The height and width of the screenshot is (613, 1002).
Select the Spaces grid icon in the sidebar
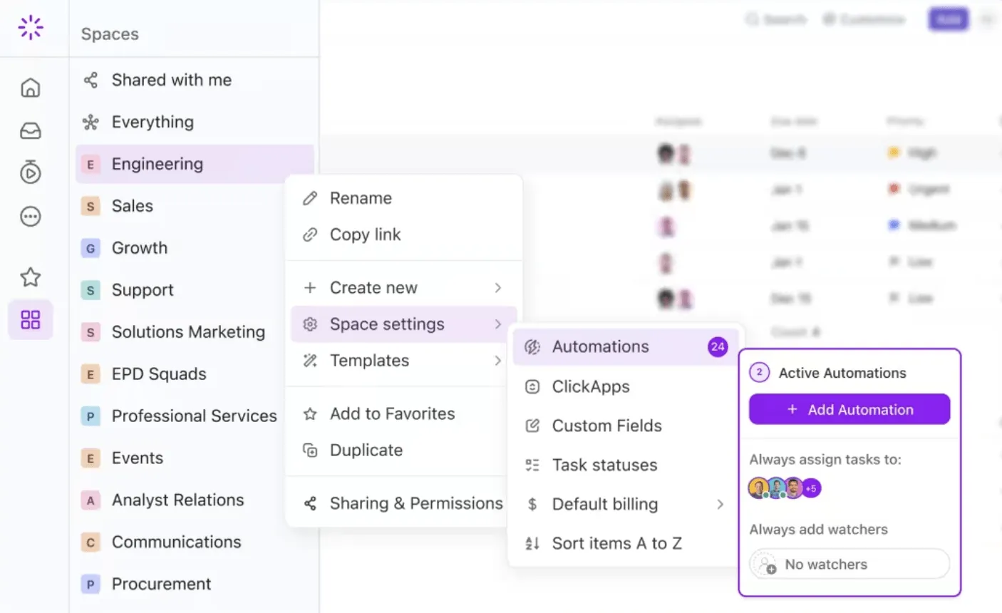[31, 319]
